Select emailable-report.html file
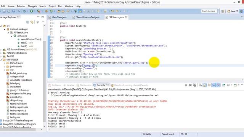This screenshot has height=137, width=244. [21, 80]
